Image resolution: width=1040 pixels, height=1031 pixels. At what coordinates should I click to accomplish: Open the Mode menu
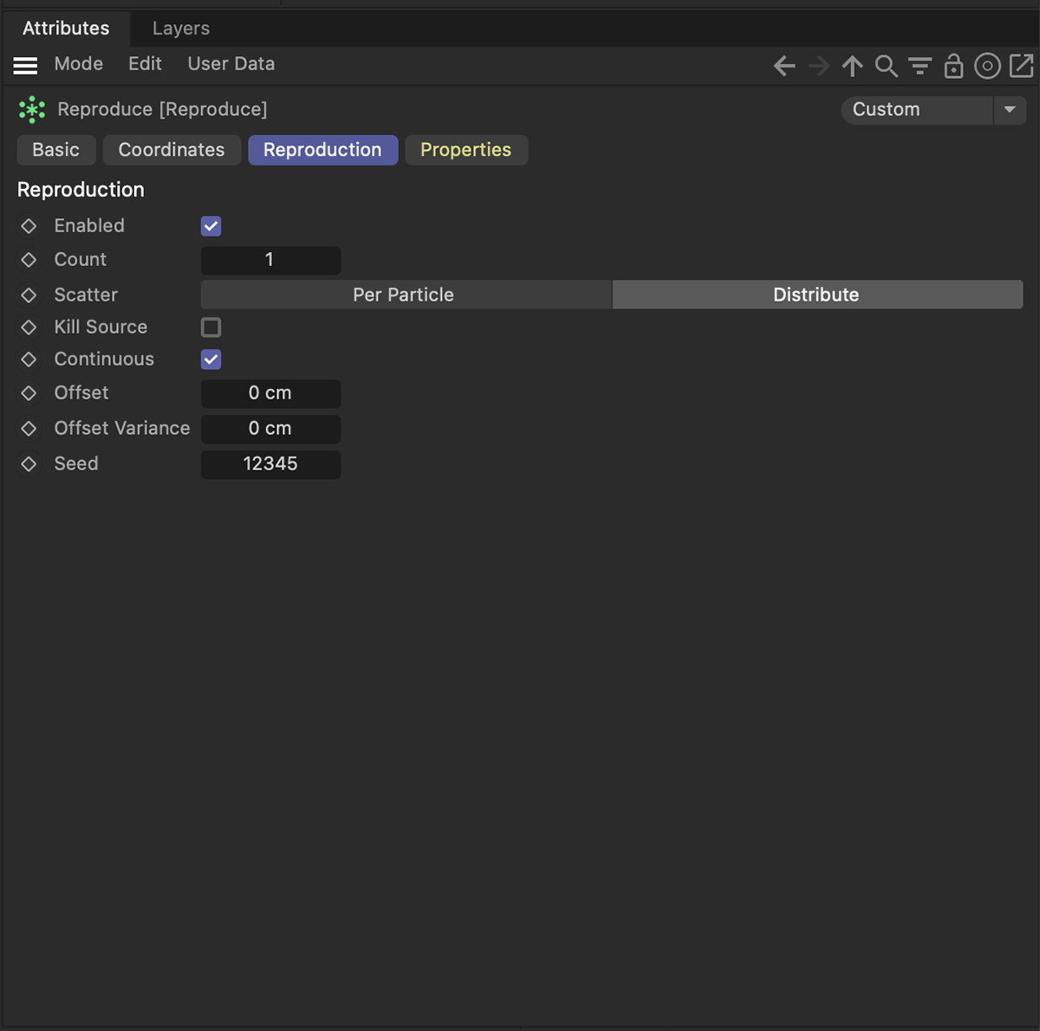pos(78,64)
